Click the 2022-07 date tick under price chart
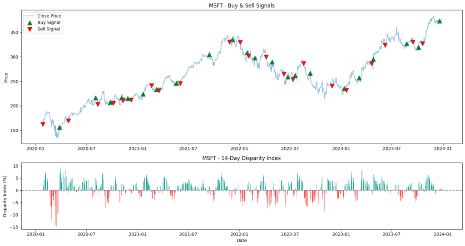The height and width of the screenshot is (246, 465). [290, 148]
